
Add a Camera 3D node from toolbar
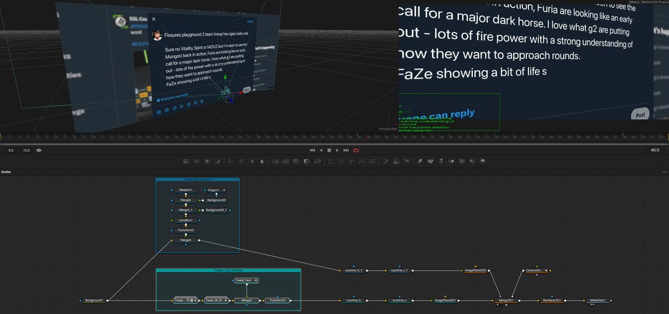pos(462,161)
